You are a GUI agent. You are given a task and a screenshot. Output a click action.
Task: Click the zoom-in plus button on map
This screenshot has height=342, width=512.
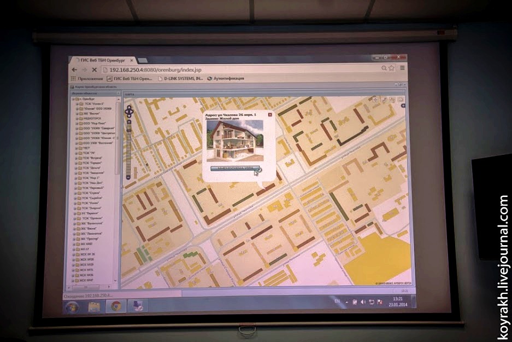pyautogui.click(x=129, y=121)
